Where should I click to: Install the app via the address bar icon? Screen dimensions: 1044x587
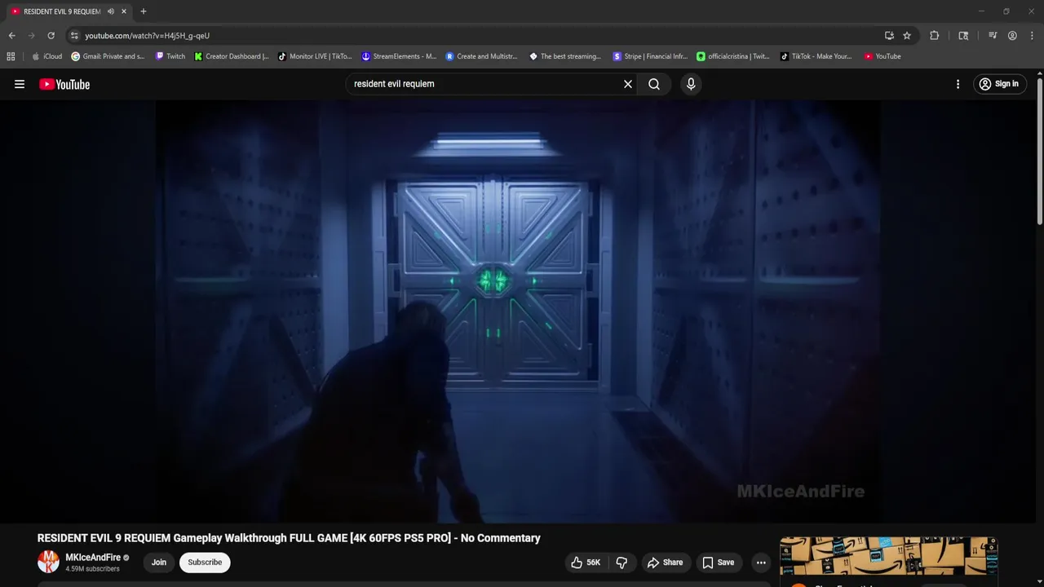[889, 36]
